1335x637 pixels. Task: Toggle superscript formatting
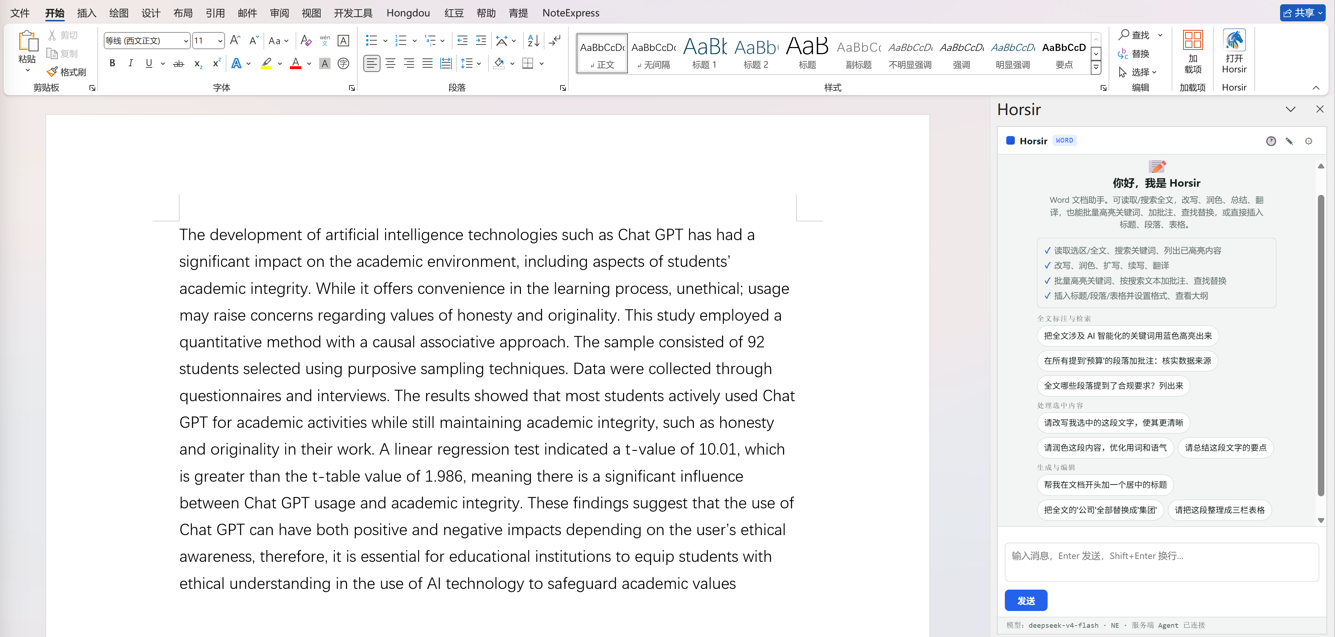216,63
